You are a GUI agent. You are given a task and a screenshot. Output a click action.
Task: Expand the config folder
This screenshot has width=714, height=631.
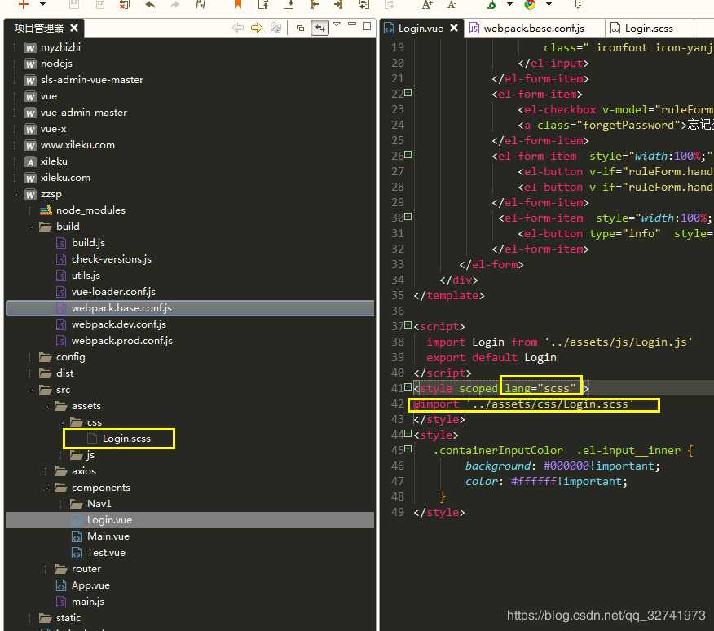[x=32, y=357]
